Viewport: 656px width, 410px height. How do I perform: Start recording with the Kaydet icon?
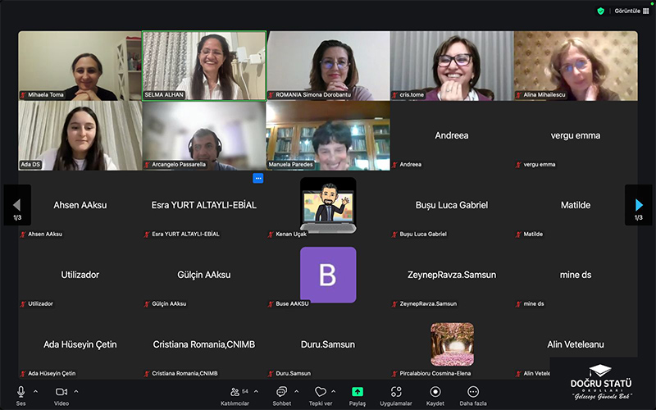[435, 392]
